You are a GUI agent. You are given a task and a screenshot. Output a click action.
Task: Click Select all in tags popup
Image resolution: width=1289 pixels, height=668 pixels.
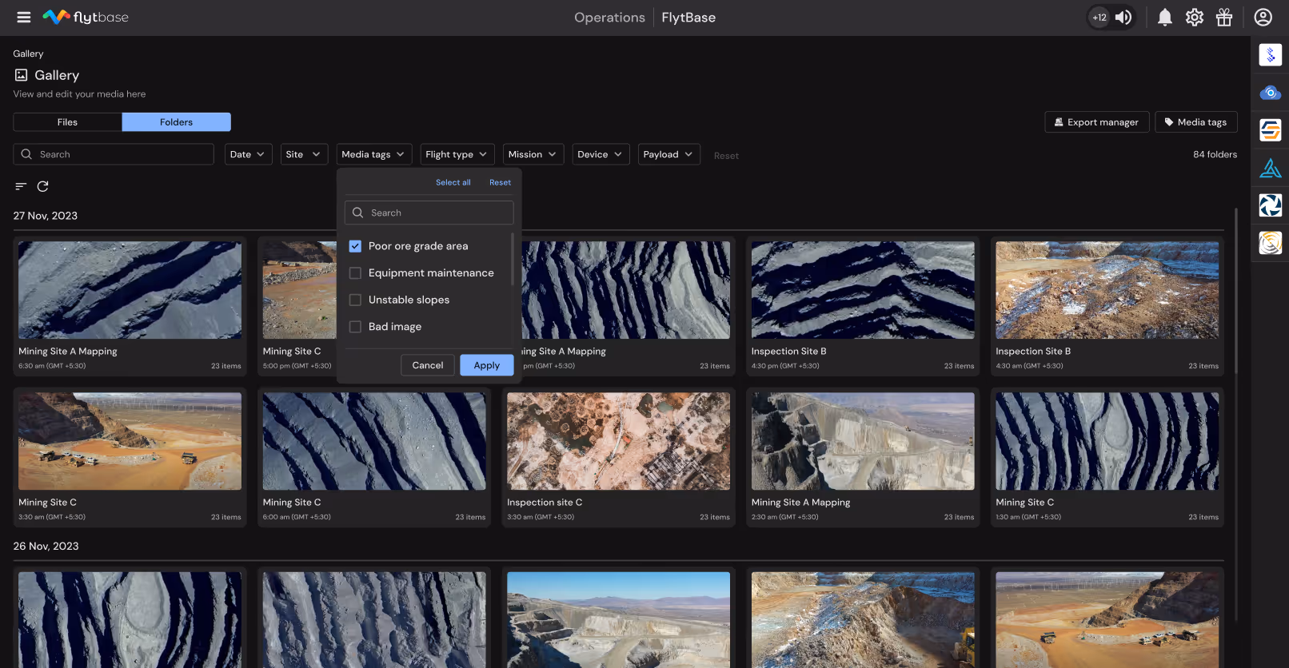[453, 183]
